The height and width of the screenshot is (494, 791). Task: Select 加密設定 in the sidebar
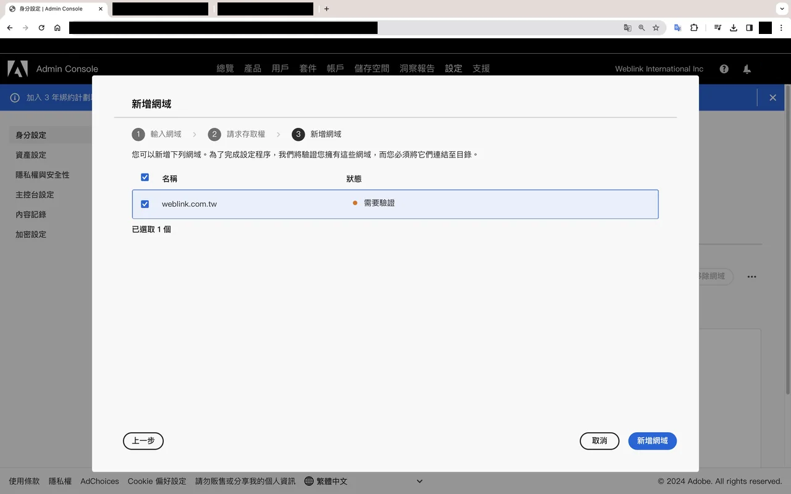[x=31, y=234]
